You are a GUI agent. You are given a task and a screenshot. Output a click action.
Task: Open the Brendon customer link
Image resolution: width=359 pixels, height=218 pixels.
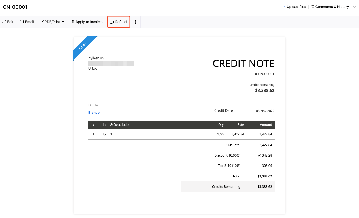pyautogui.click(x=95, y=112)
